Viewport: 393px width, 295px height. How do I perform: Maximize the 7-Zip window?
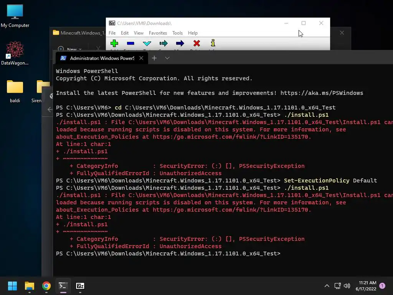coord(304,23)
